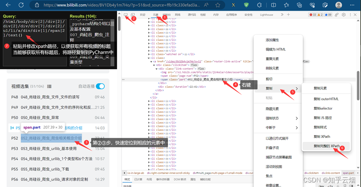
Task: Collapse the div class link-content node
Action: point(157,69)
